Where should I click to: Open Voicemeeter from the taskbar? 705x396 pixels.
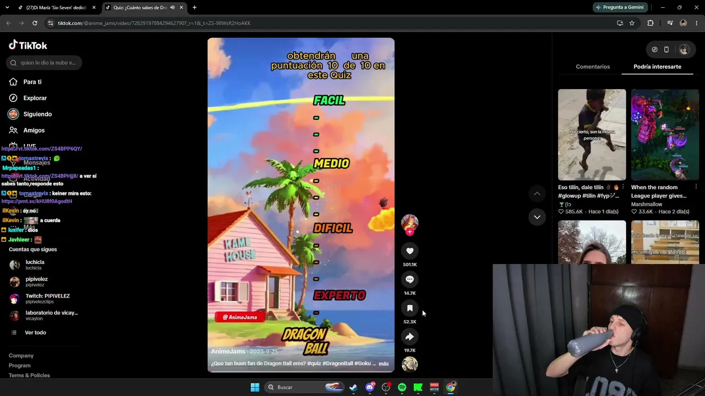coord(434,387)
